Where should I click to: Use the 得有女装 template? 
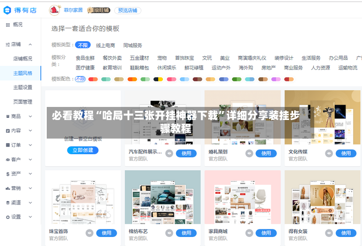[x=346, y=233]
